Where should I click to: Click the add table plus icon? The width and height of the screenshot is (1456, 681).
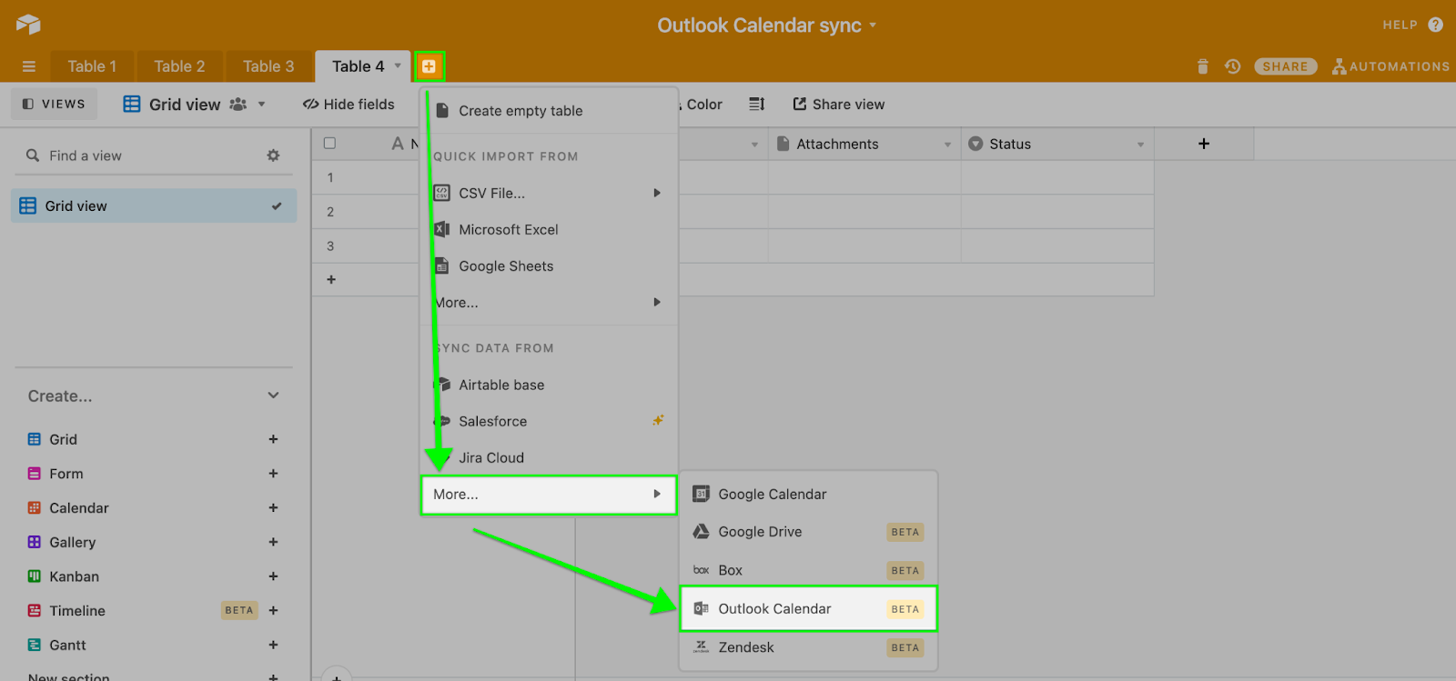tap(429, 66)
